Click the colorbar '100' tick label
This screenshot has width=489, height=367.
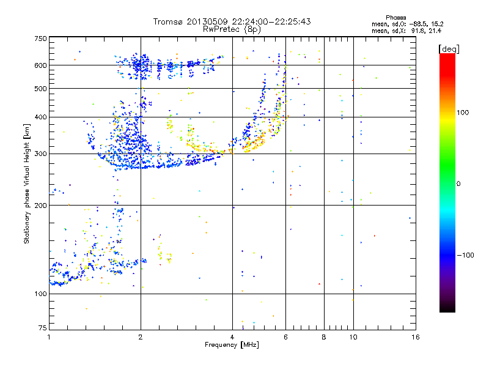click(463, 113)
